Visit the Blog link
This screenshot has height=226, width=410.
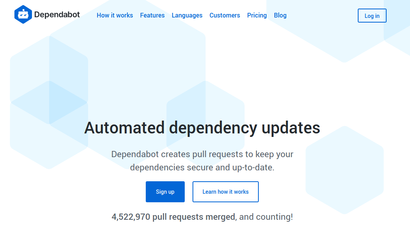[280, 16]
